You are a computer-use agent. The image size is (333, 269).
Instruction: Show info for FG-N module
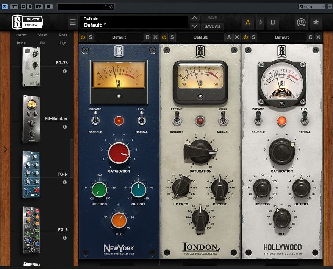65,182
